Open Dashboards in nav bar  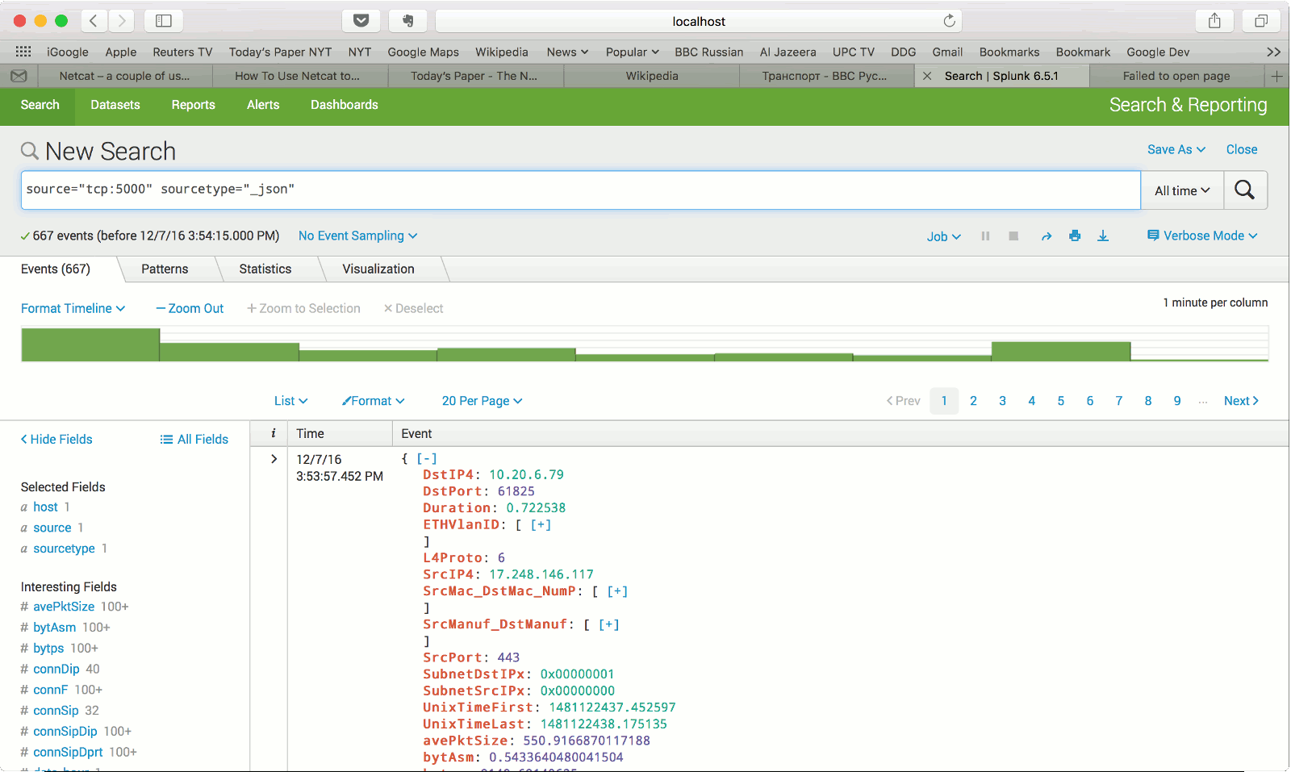click(x=345, y=105)
